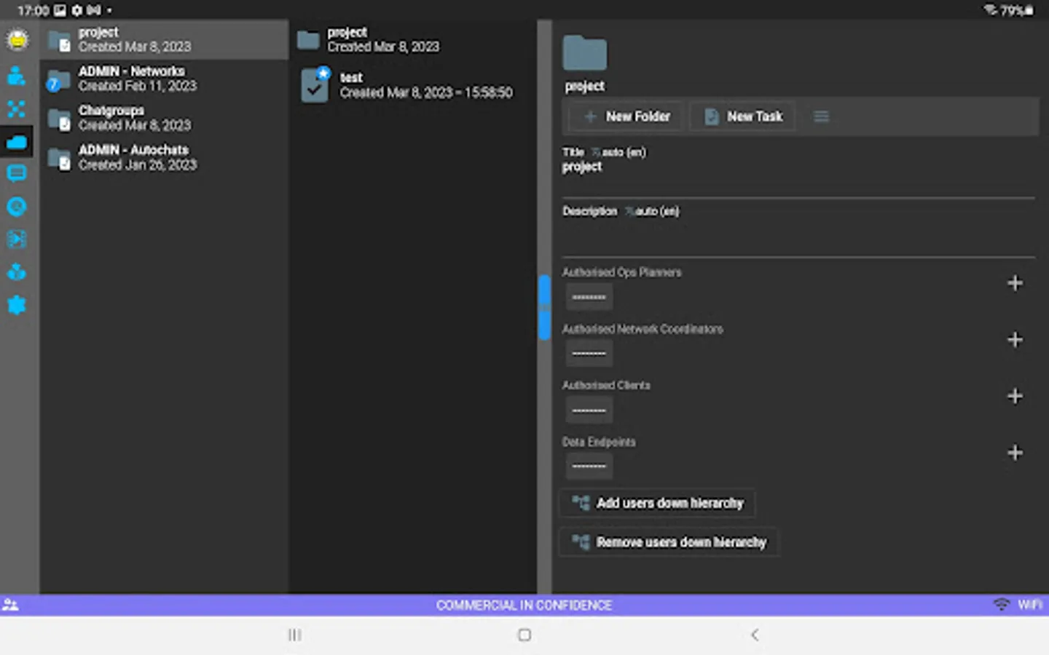Click the Authorised Network Coordinators placeholder chip

(589, 354)
